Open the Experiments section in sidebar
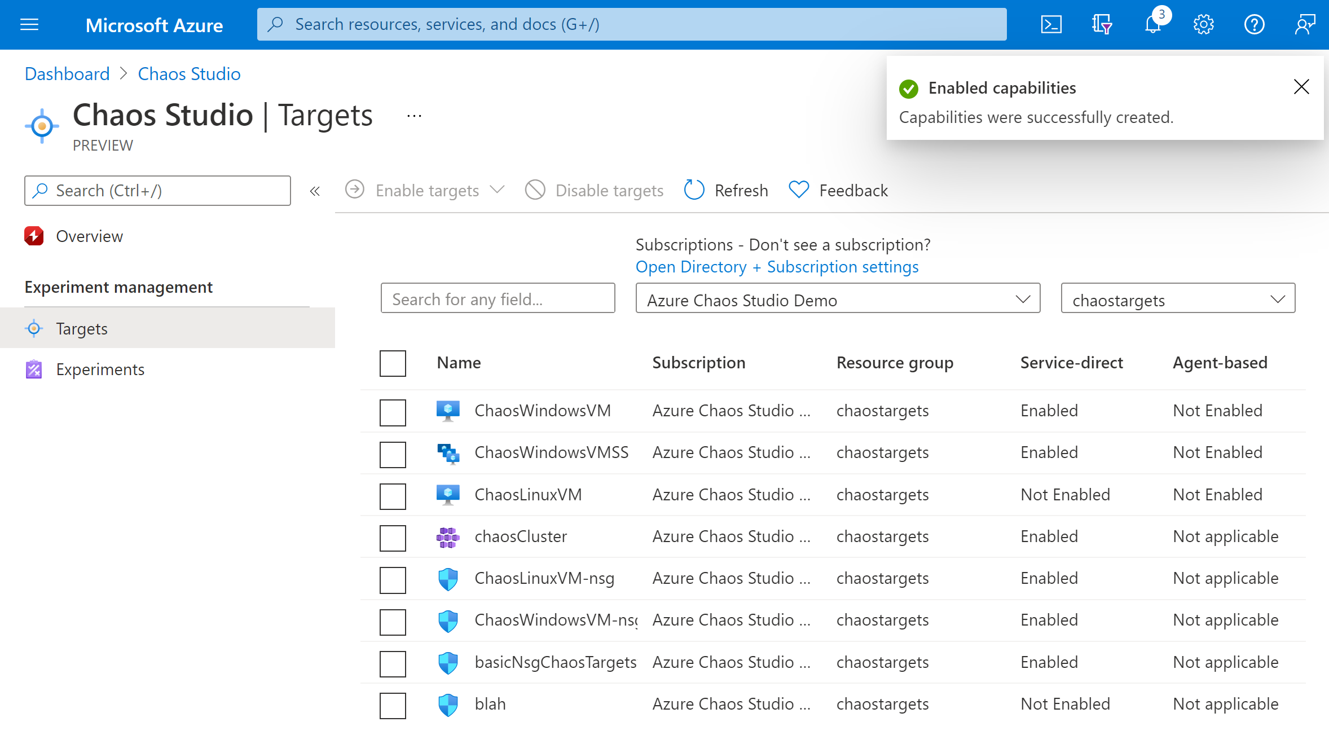Screen dimensions: 1329x735 pos(100,368)
